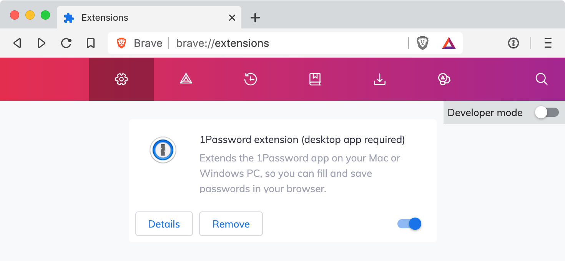Click the Remove button
The height and width of the screenshot is (261, 565).
[231, 224]
